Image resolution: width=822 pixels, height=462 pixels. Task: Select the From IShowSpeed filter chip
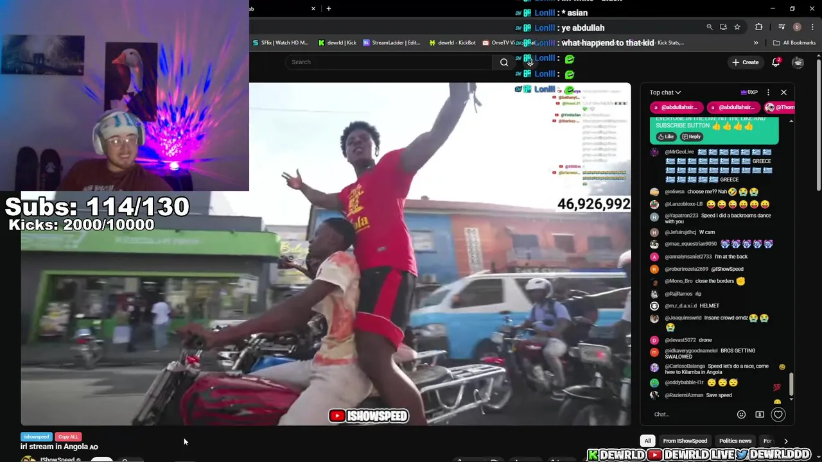[x=685, y=441]
